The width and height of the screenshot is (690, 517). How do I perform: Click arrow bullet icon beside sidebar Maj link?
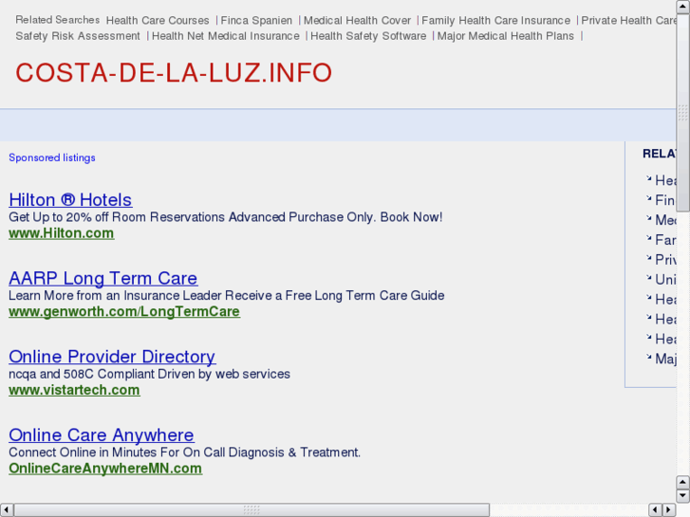[x=648, y=357]
